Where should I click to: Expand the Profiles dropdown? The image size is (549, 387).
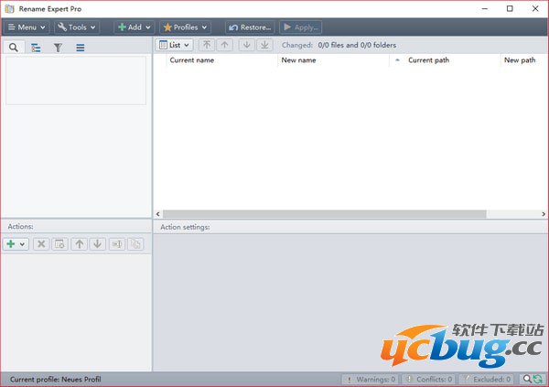(186, 27)
